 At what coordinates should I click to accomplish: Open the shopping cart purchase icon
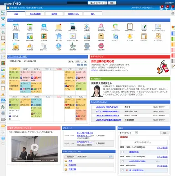(58, 36)
